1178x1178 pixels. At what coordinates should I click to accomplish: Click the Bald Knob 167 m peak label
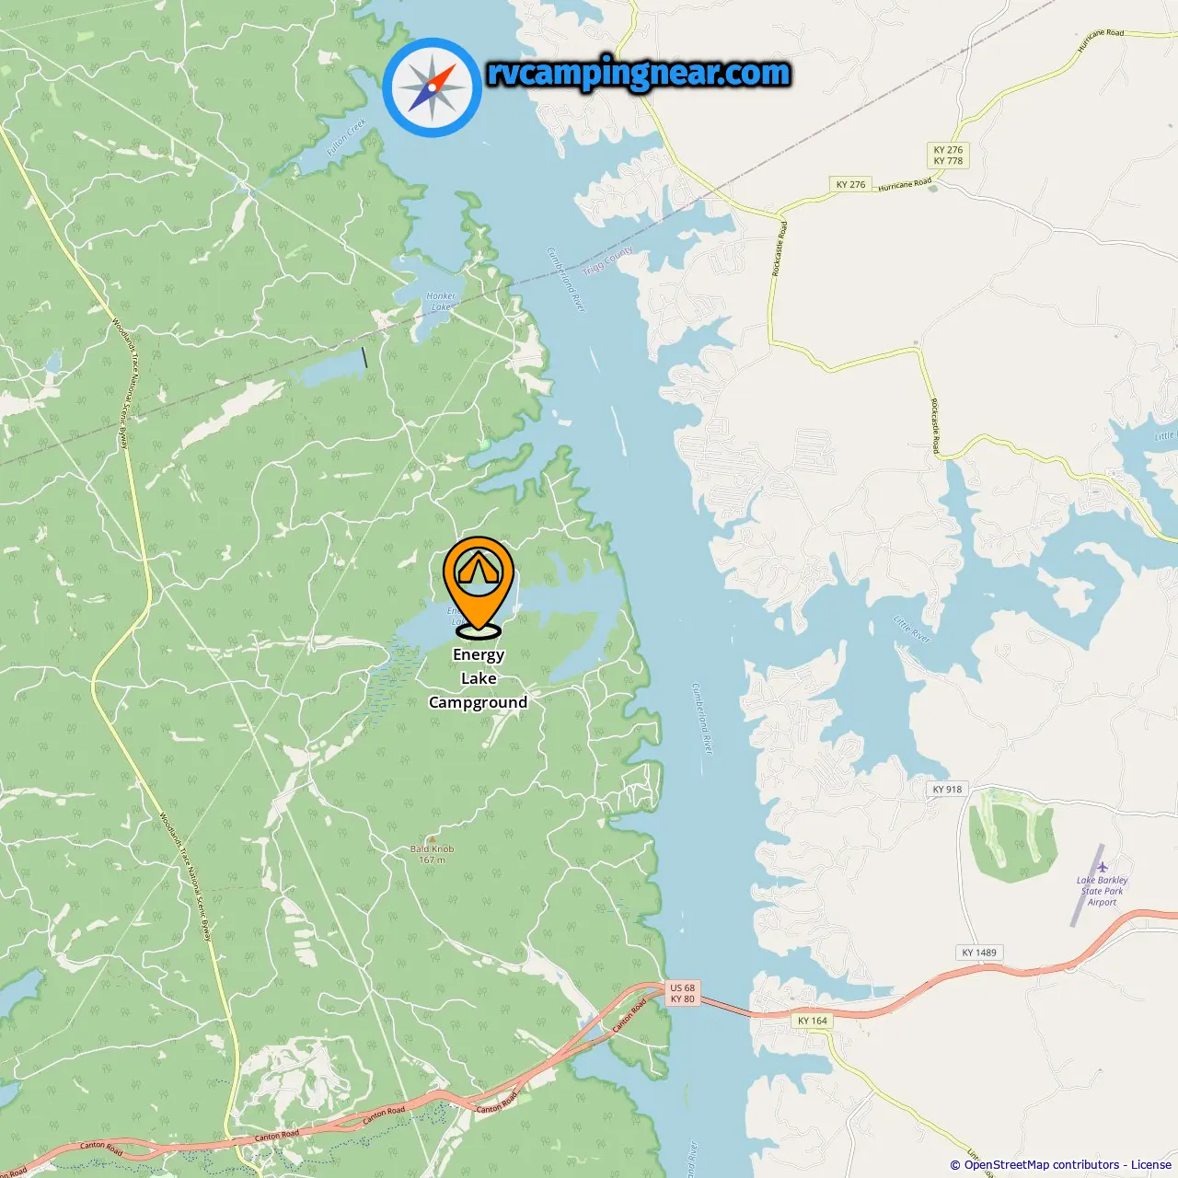(x=432, y=854)
